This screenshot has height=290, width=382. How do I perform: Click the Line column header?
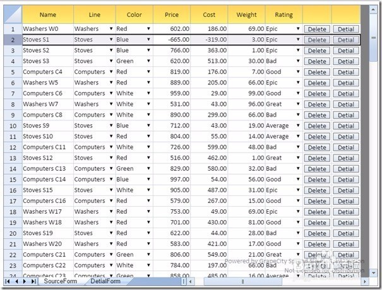pos(95,14)
